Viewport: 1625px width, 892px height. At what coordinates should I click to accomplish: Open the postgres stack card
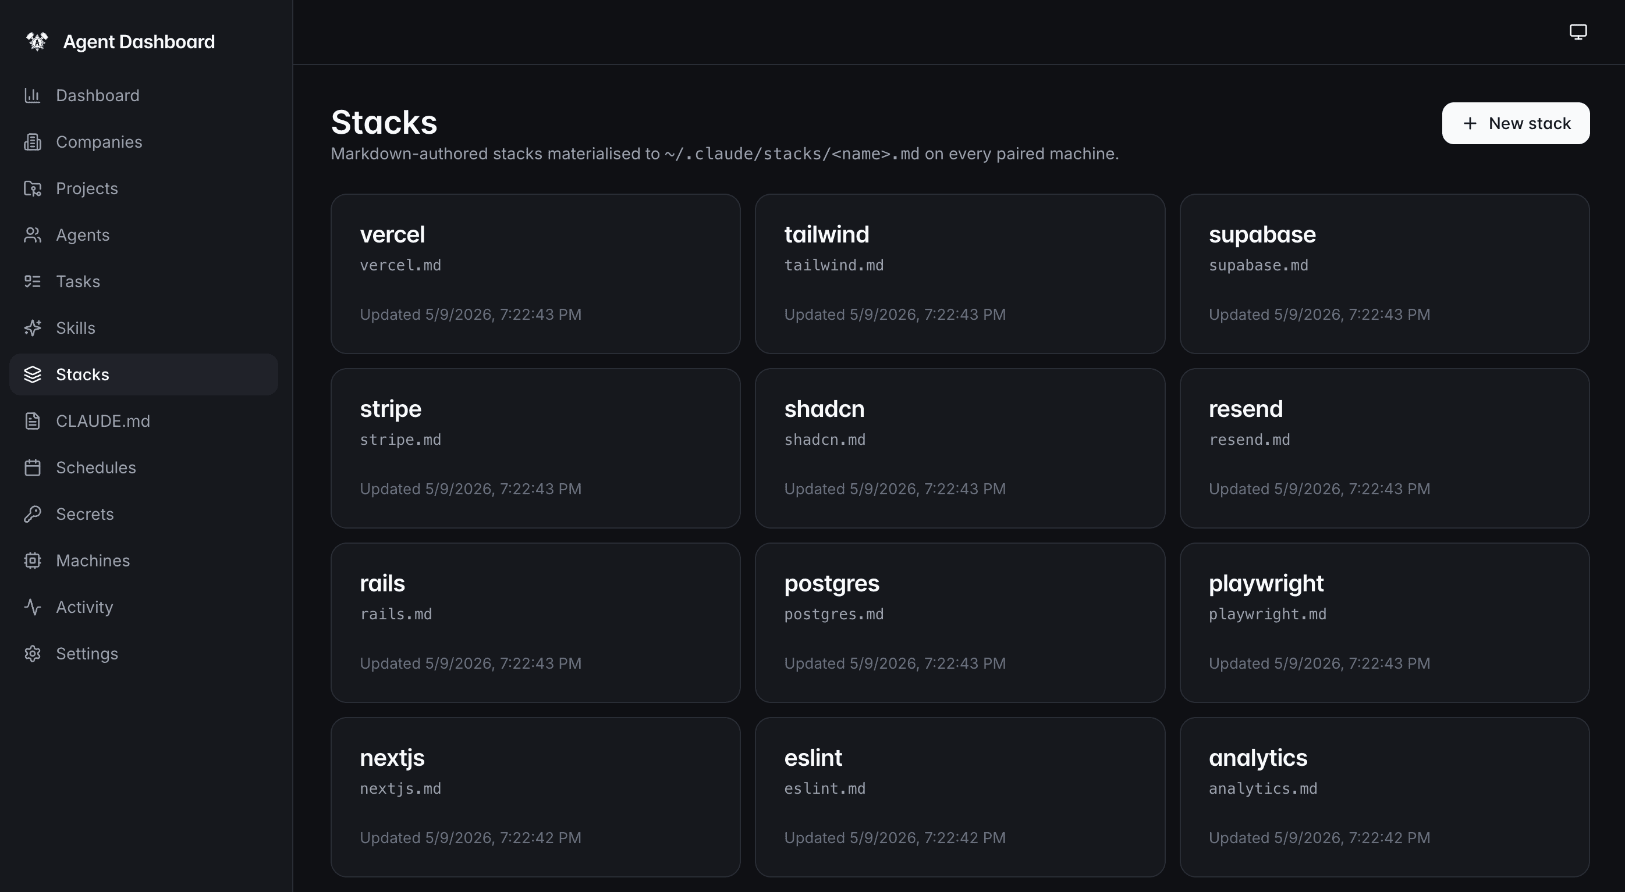(960, 623)
